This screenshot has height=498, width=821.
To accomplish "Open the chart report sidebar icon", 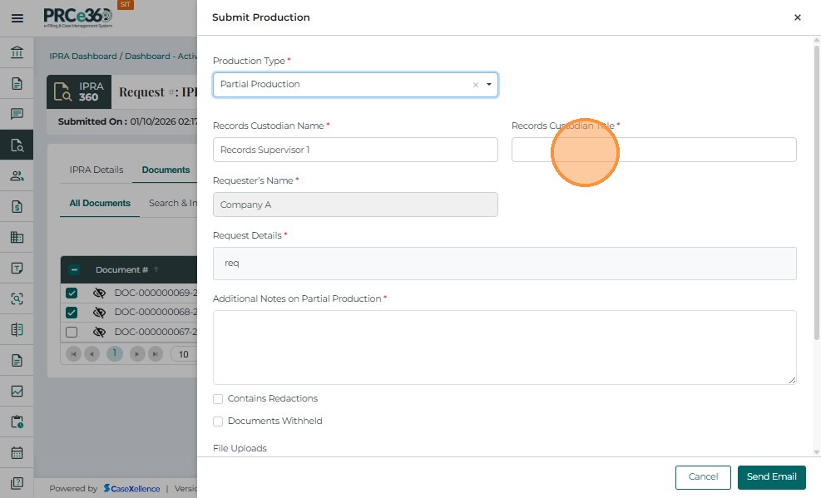I will point(17,391).
